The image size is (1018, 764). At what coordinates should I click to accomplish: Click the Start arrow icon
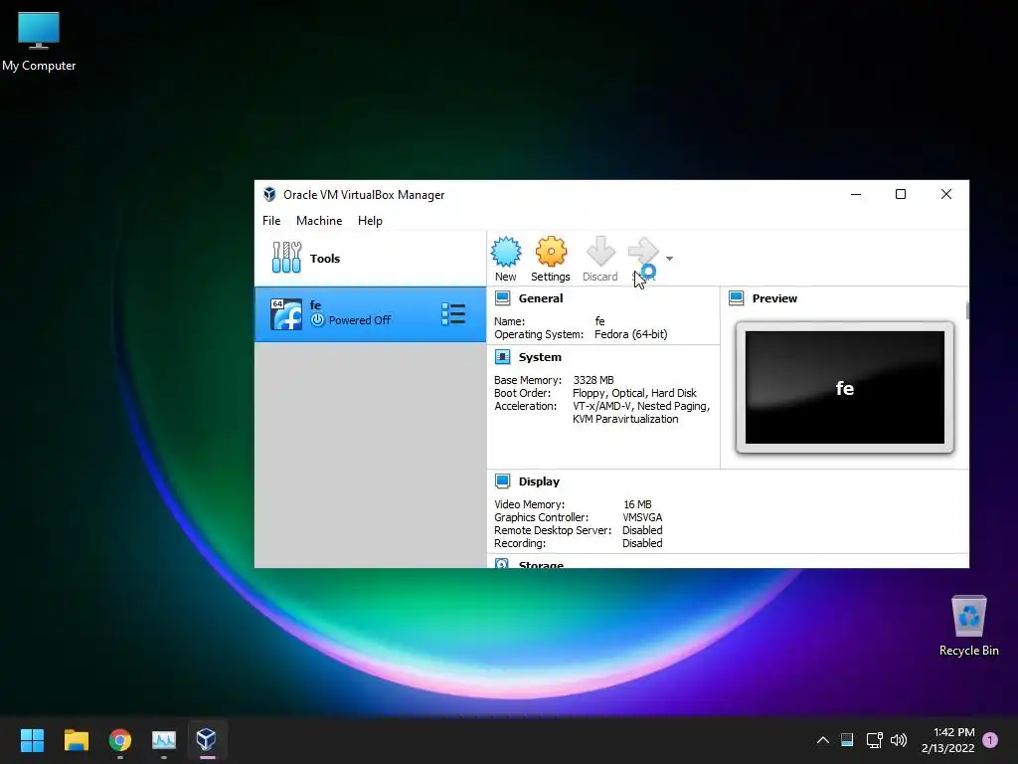click(643, 252)
